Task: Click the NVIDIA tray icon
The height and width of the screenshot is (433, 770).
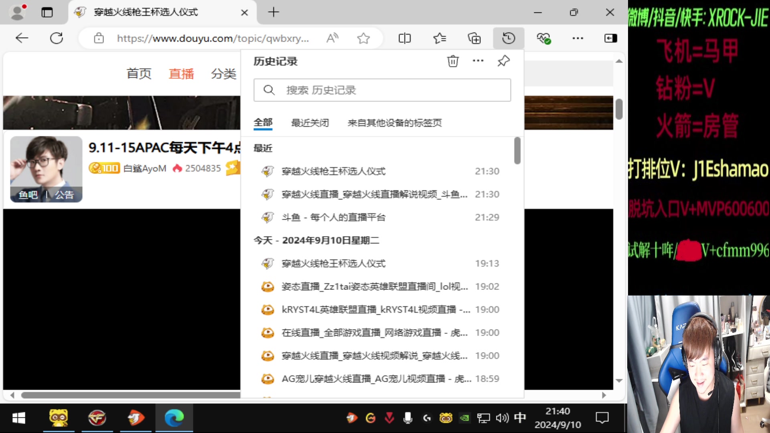Action: click(x=464, y=418)
